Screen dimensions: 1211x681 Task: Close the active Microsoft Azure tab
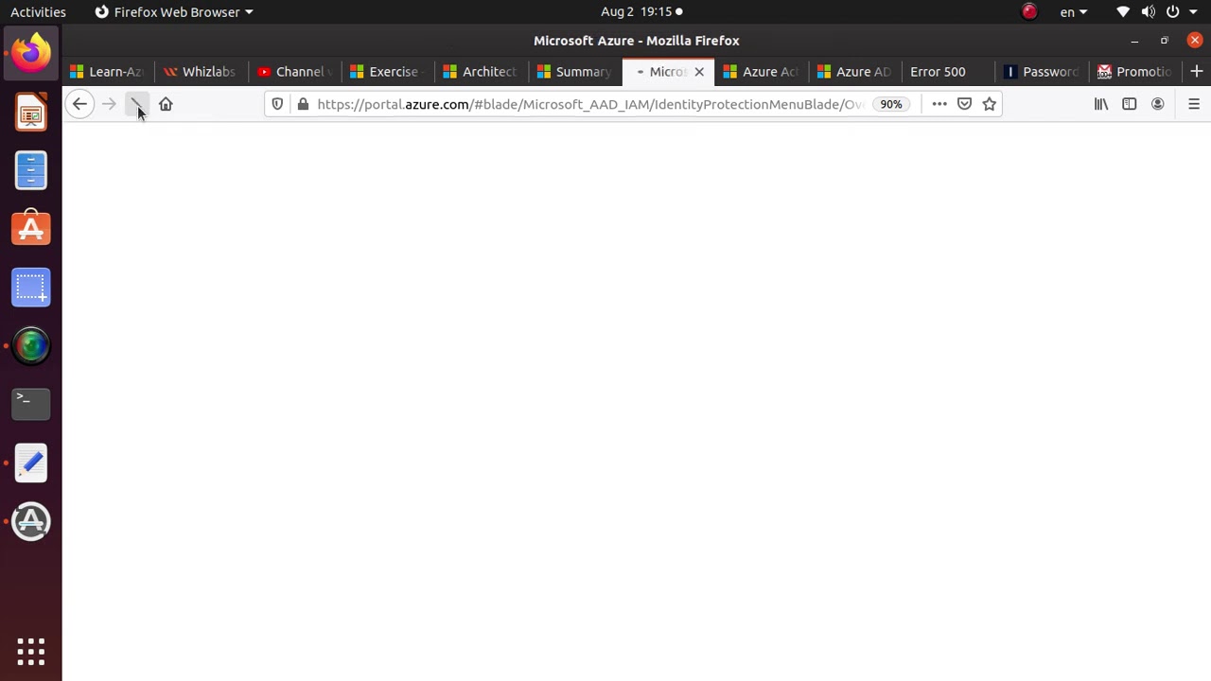(x=699, y=72)
